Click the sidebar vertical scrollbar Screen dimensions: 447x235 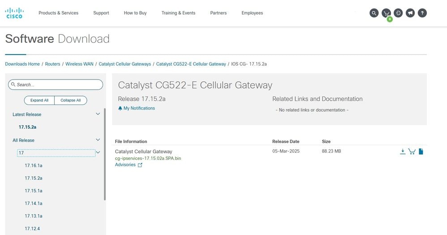(105, 154)
